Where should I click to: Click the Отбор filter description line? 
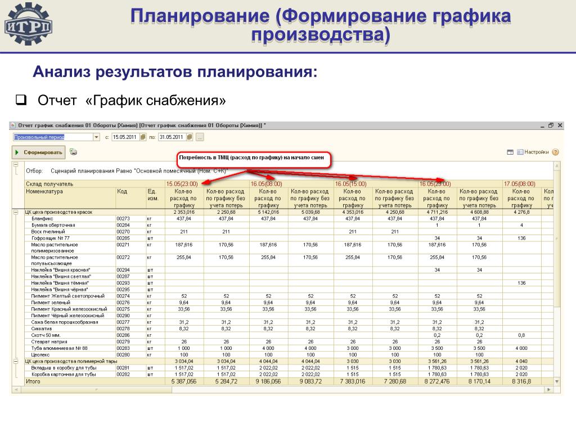point(127,171)
